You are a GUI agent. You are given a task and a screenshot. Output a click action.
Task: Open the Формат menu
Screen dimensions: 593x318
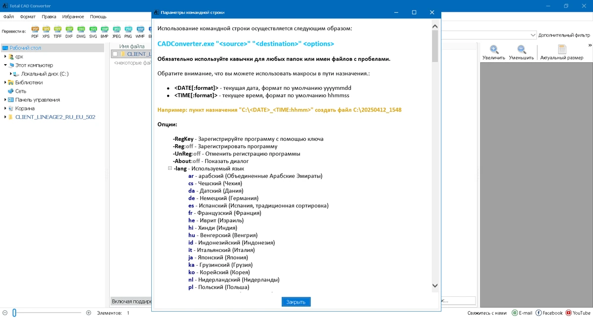coord(28,16)
